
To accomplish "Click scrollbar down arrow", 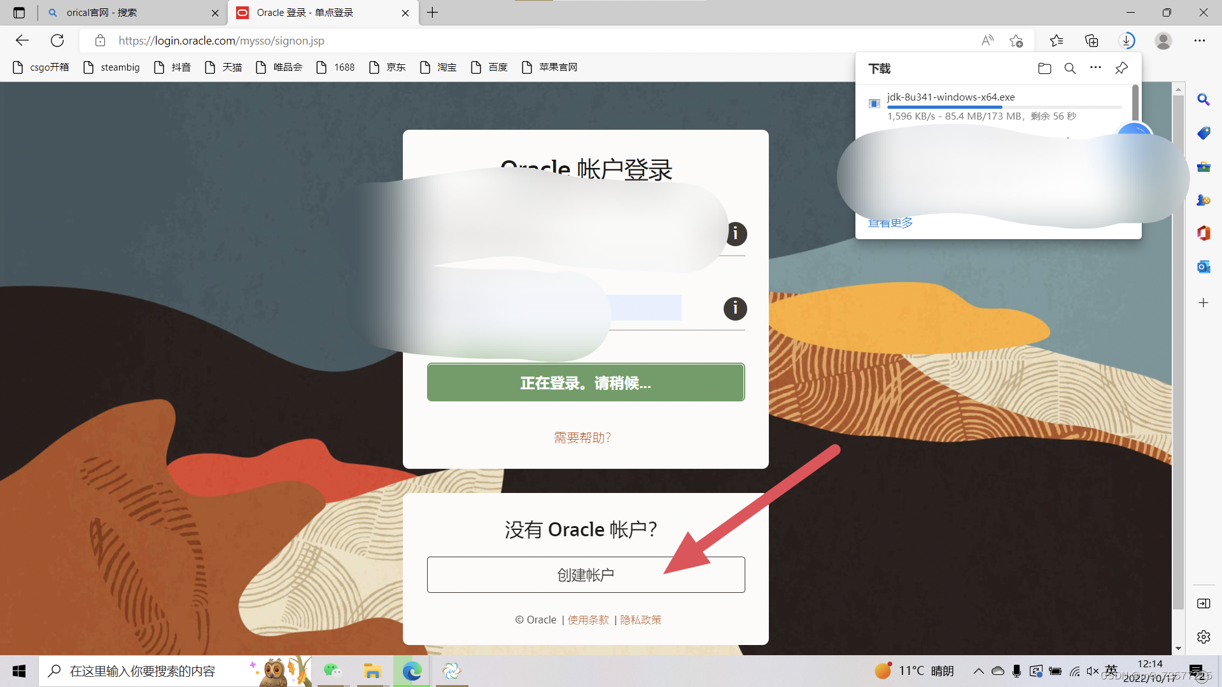I will pyautogui.click(x=1178, y=649).
